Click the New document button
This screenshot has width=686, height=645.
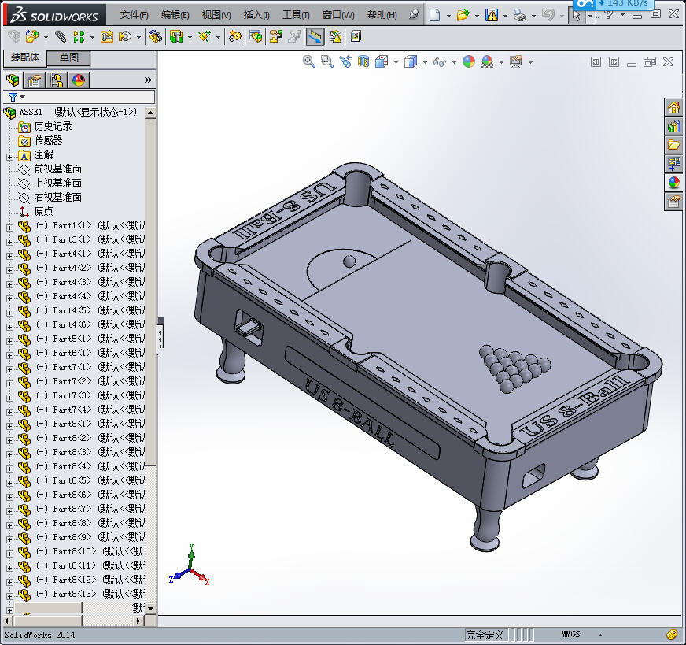point(434,15)
